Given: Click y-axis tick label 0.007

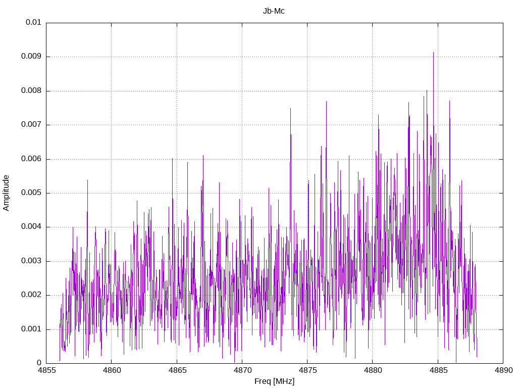Looking at the screenshot, I should tap(31, 125).
